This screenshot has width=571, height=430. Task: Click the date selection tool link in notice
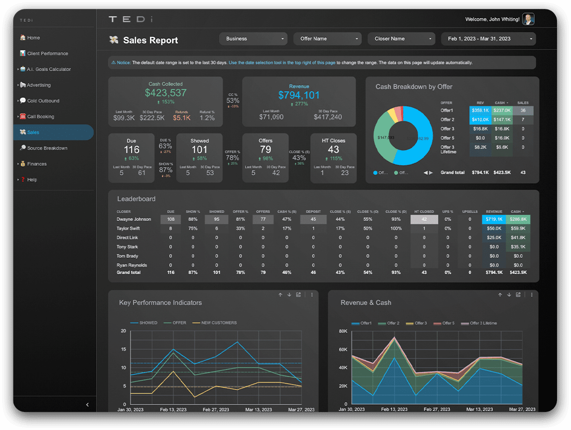(282, 63)
